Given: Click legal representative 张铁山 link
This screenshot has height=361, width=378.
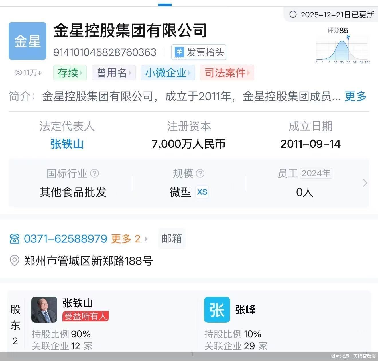Looking at the screenshot, I should 66,144.
